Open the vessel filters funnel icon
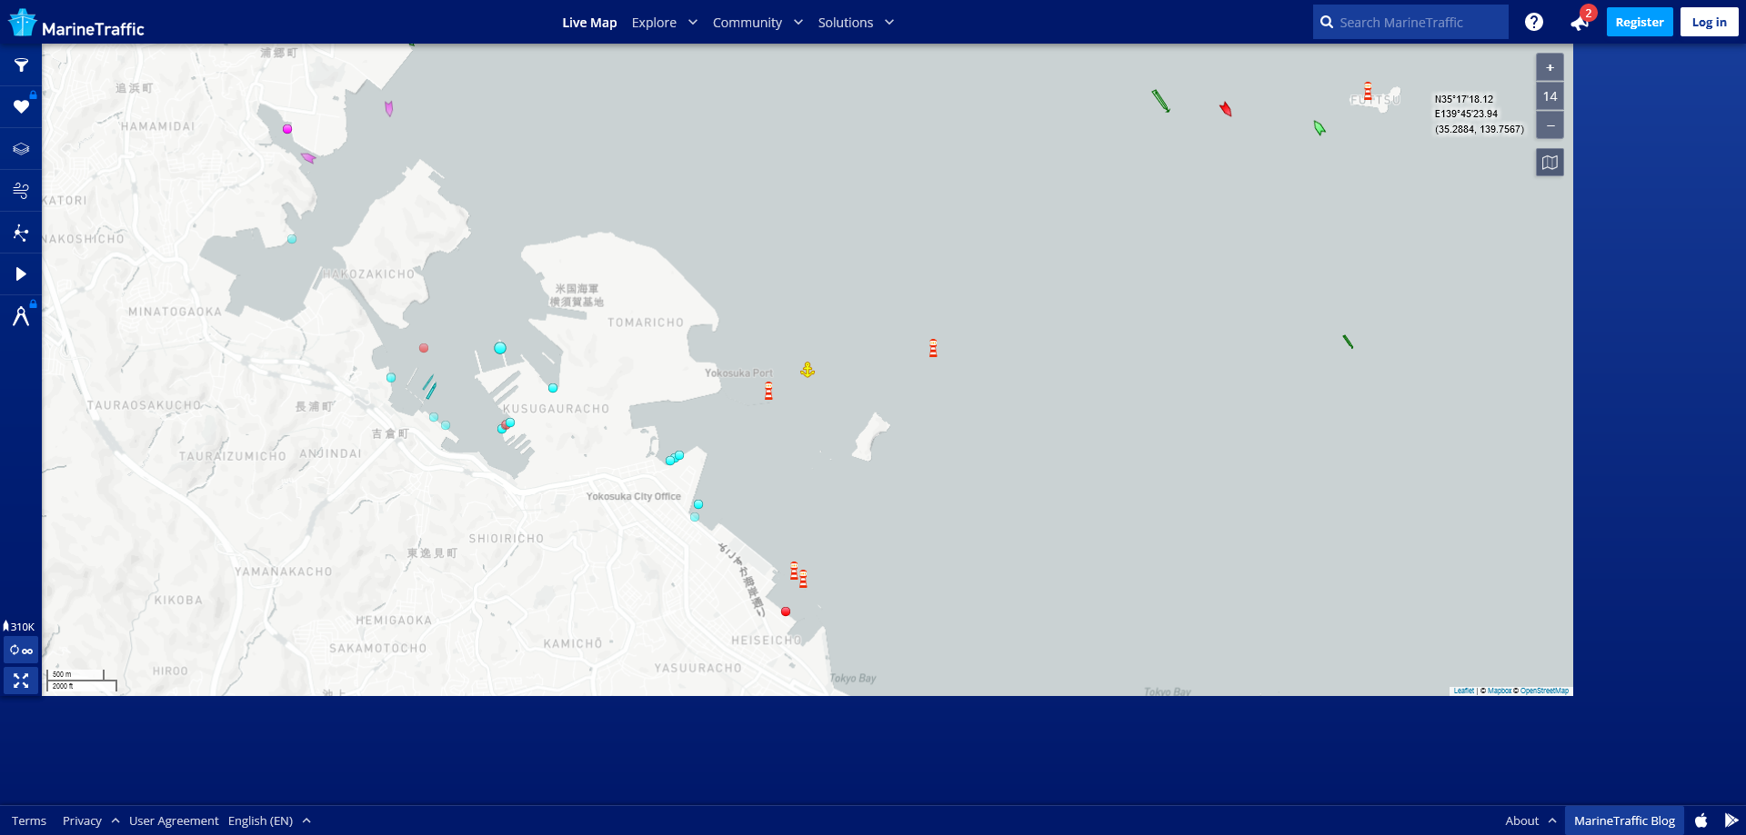 pyautogui.click(x=21, y=65)
